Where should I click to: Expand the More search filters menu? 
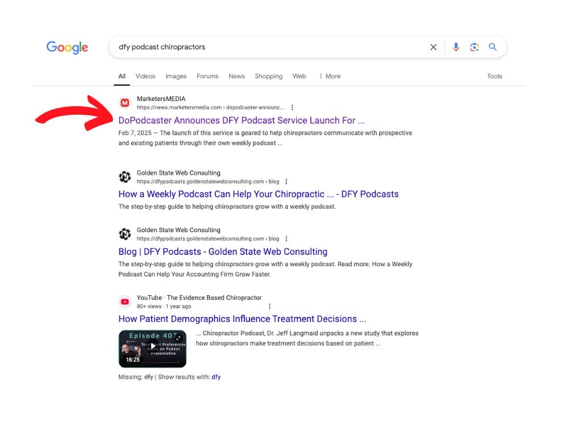click(x=330, y=76)
